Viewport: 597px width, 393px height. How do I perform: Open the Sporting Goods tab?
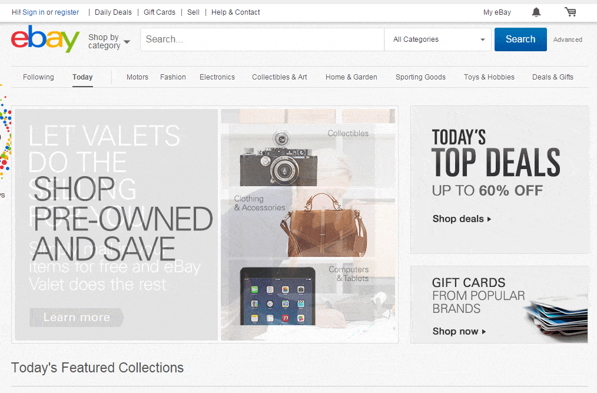[420, 77]
